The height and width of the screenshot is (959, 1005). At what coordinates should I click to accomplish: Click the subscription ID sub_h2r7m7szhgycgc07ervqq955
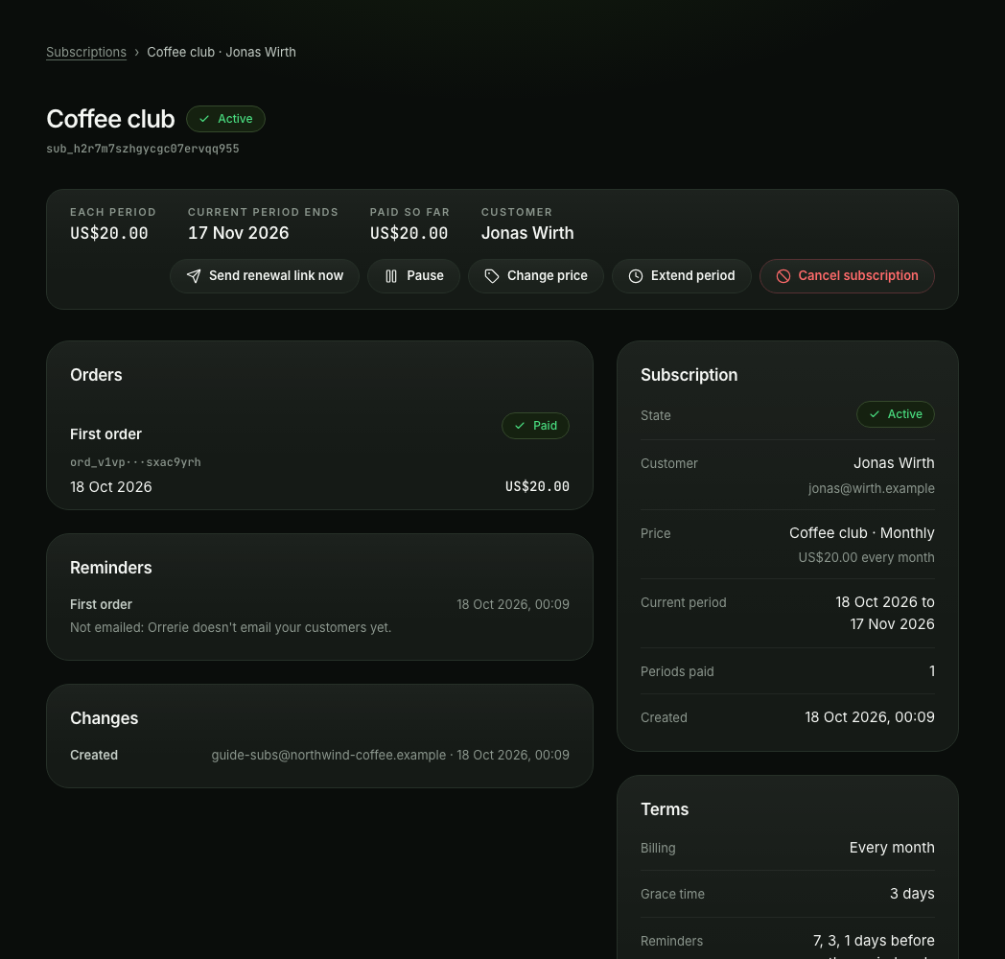click(142, 149)
